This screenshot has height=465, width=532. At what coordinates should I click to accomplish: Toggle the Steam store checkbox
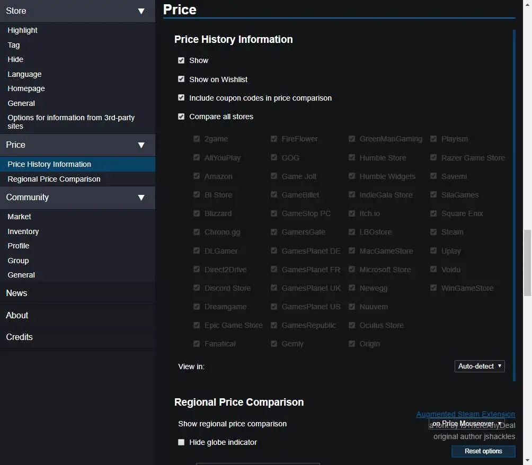click(433, 232)
